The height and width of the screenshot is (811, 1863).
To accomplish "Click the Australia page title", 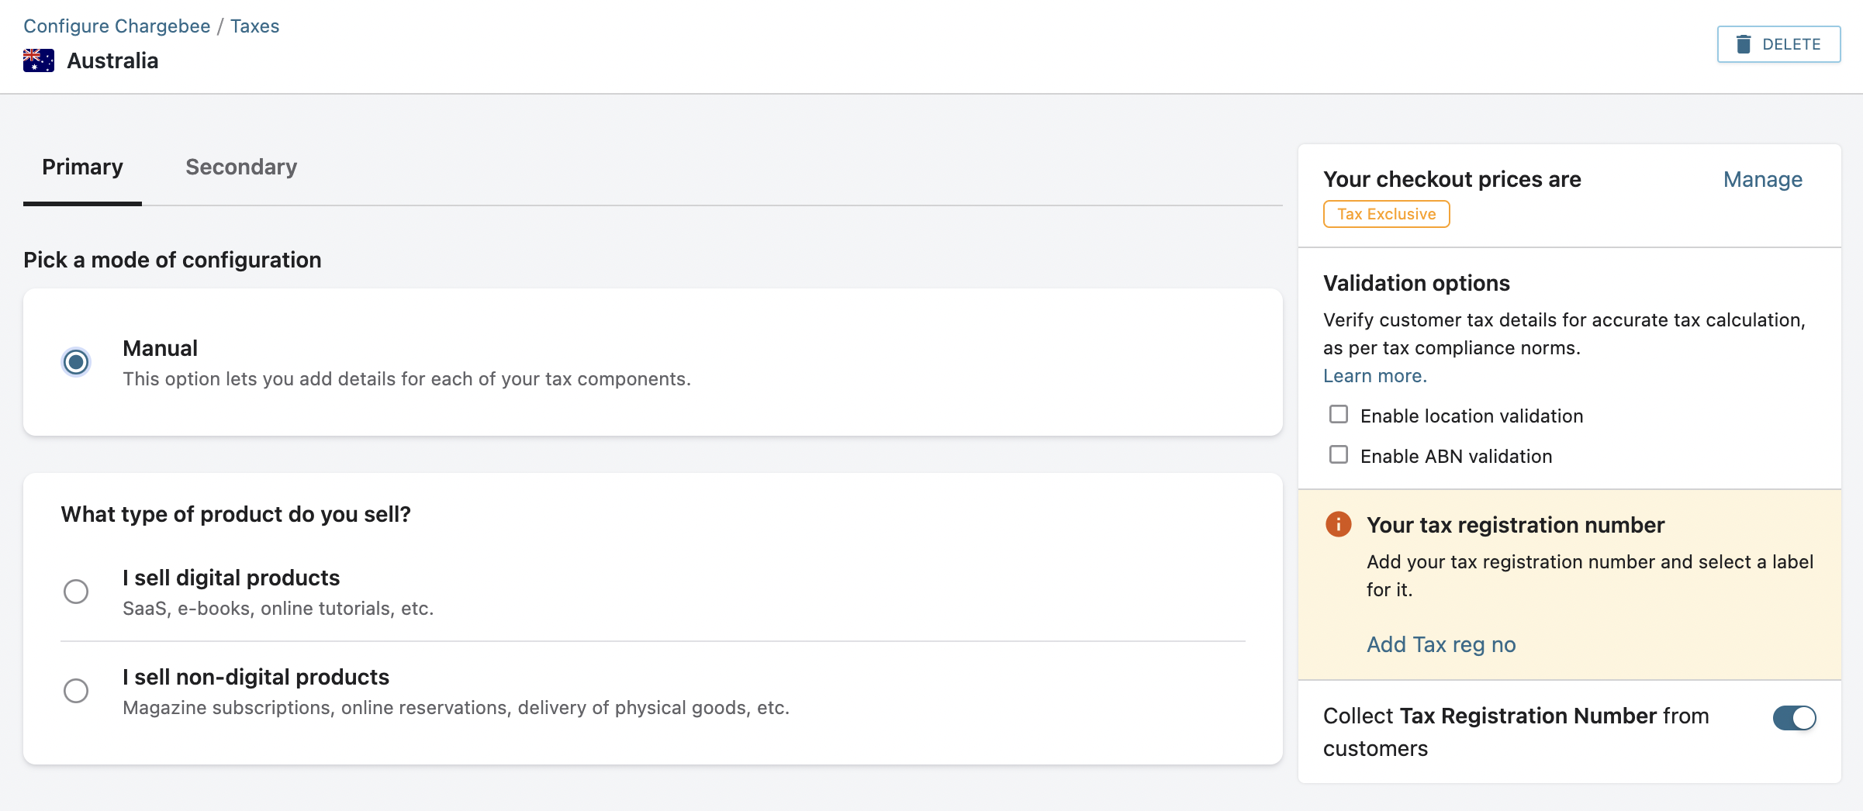I will [x=112, y=61].
